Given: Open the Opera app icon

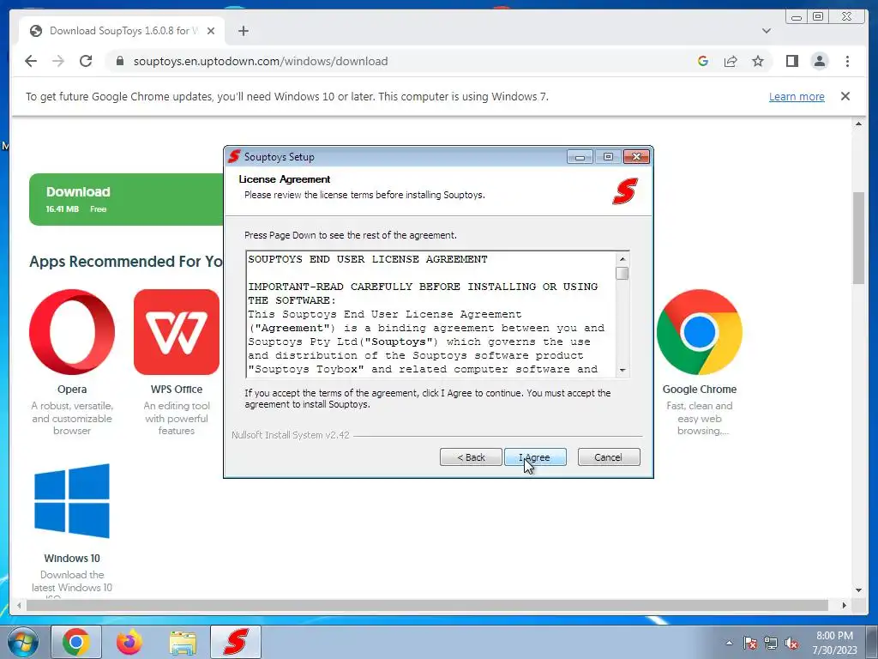Looking at the screenshot, I should 72,332.
